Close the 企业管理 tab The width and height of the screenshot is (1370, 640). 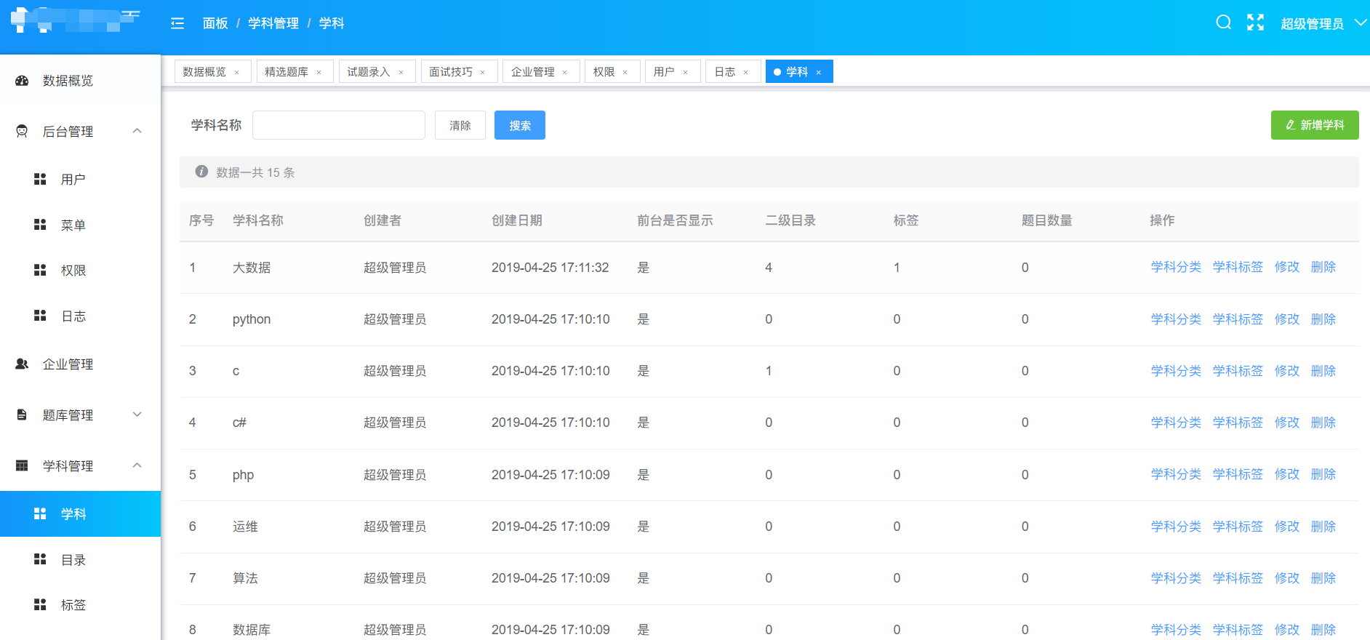[x=565, y=72]
